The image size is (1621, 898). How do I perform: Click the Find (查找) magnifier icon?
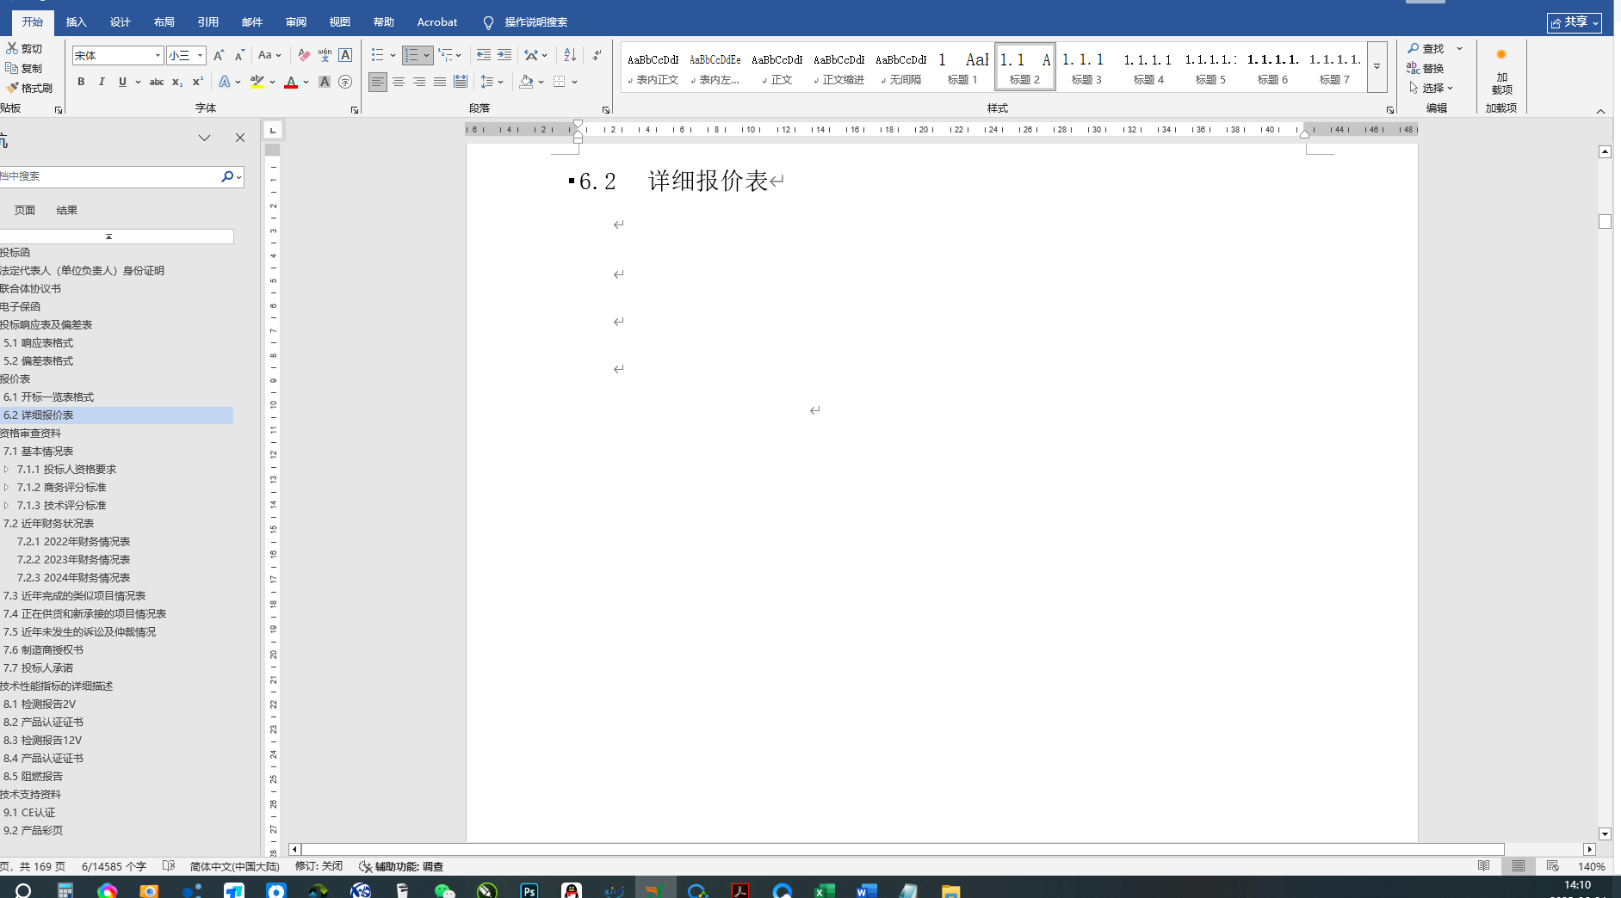(x=1413, y=48)
